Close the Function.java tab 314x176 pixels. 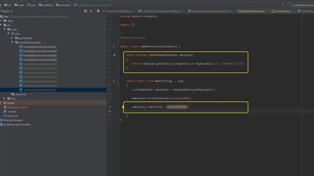pyautogui.click(x=293, y=11)
